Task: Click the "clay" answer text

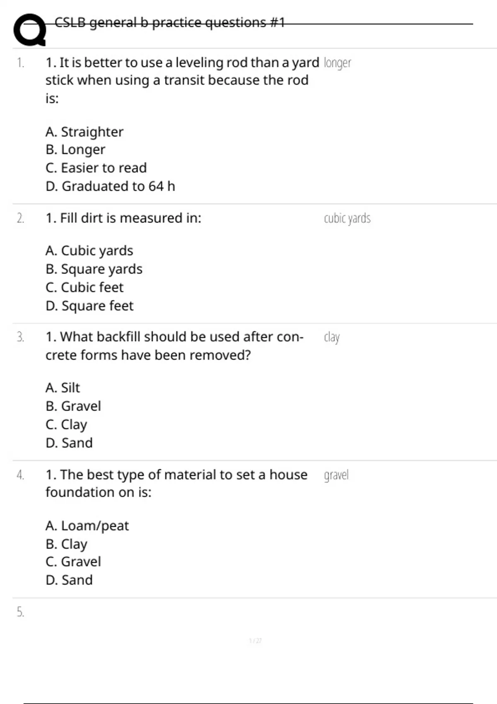Action: coord(332,337)
